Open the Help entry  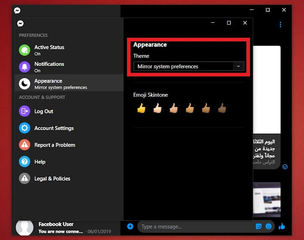69,162
